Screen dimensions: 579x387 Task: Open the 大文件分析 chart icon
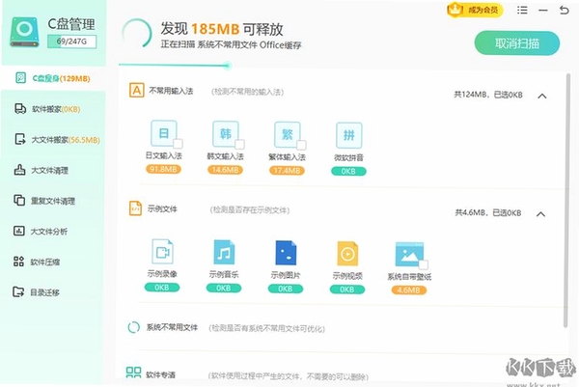[19, 231]
